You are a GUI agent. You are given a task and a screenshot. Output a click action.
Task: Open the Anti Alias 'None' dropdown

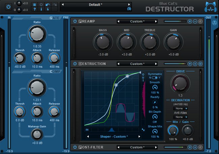tap(180, 117)
